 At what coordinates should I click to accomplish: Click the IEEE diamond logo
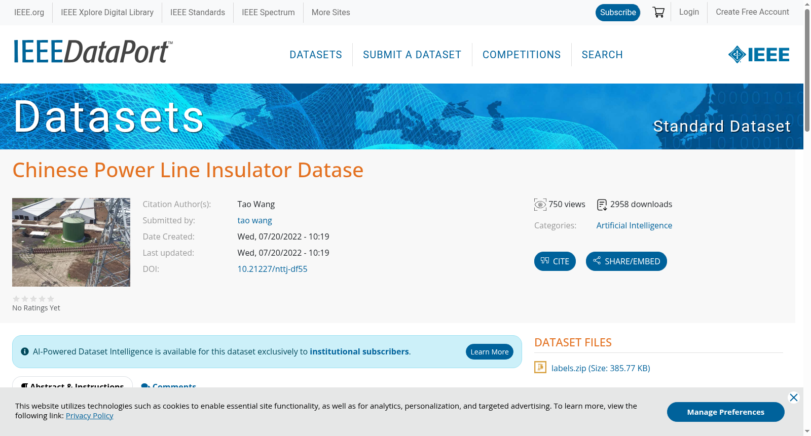[759, 55]
